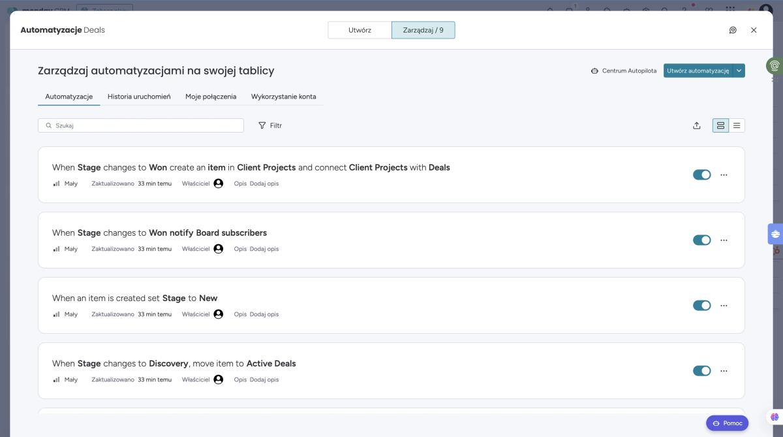This screenshot has height=437, width=783.
Task: Expand the Utwórz automatyzację dropdown arrow
Action: [739, 71]
